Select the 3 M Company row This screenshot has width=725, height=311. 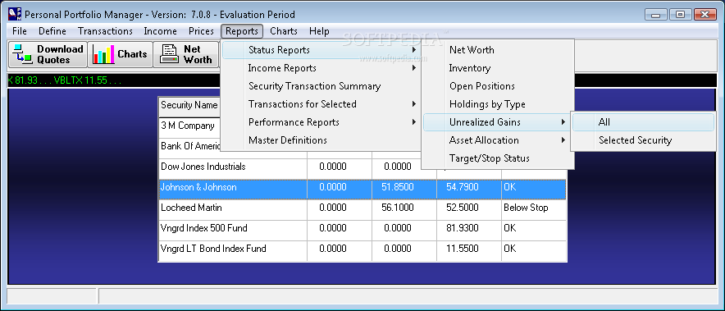[189, 126]
